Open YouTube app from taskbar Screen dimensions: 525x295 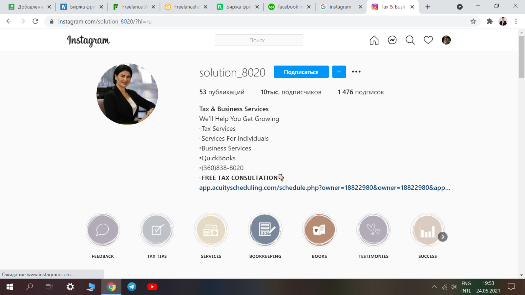tap(152, 287)
